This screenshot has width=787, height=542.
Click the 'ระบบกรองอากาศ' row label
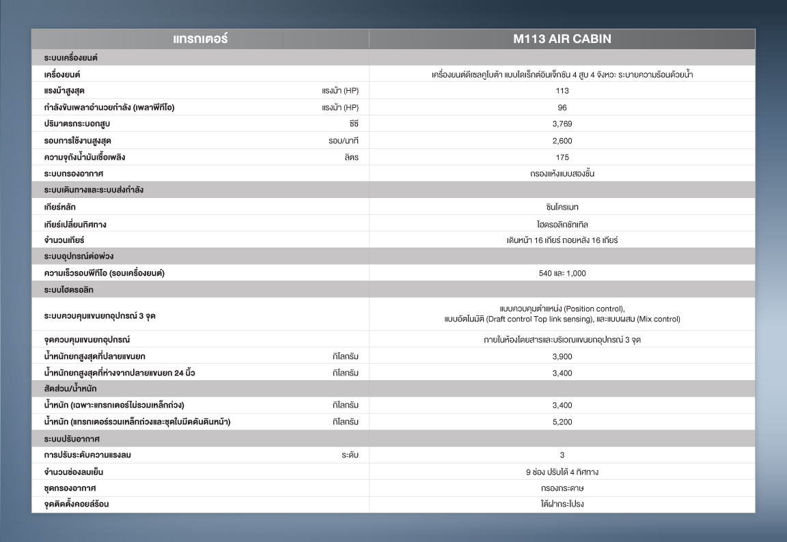[x=73, y=174]
